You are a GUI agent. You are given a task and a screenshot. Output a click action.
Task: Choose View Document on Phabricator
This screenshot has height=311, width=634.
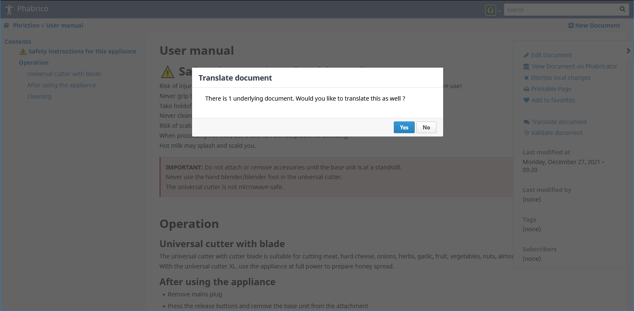[575, 66]
